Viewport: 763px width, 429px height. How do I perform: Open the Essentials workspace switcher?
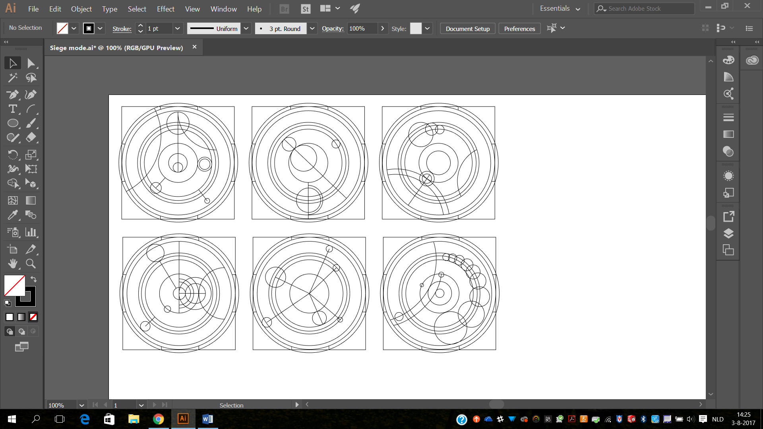[560, 9]
